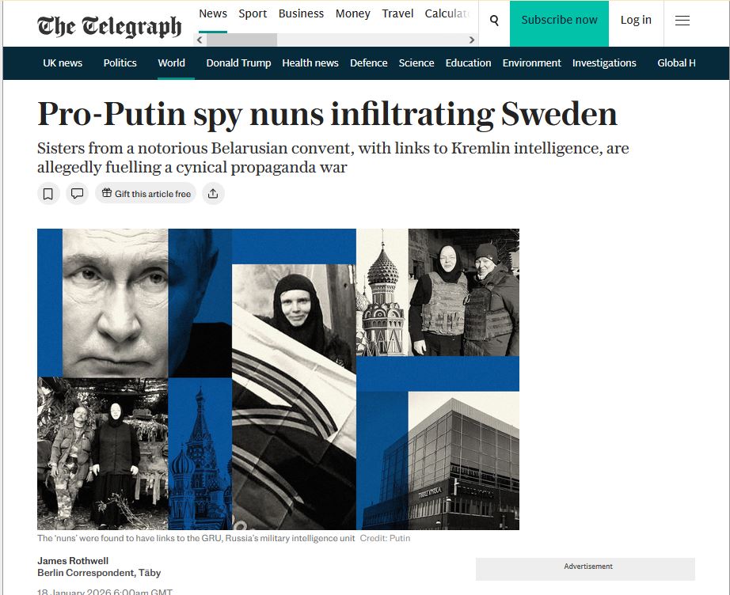The image size is (730, 595).
Task: Open comments via speech bubble icon
Action: (77, 194)
